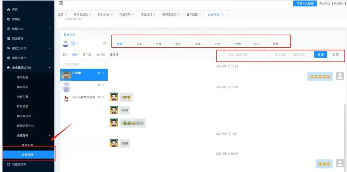Image resolution: width=347 pixels, height=172 pixels.
Task: Select the 客户群 contact category
Action: (101, 55)
